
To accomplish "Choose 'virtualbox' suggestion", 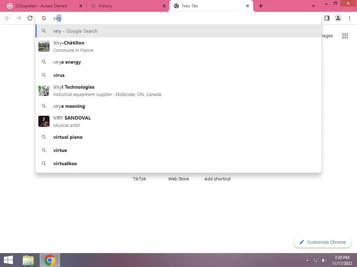I will pyautogui.click(x=178, y=163).
